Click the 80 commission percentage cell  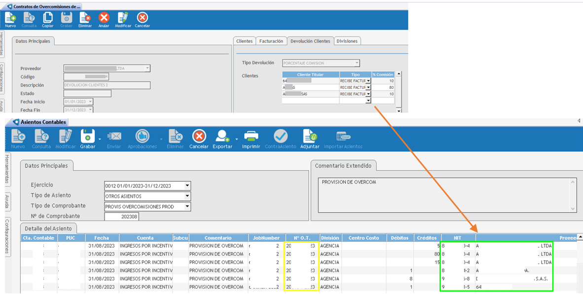pos(383,87)
